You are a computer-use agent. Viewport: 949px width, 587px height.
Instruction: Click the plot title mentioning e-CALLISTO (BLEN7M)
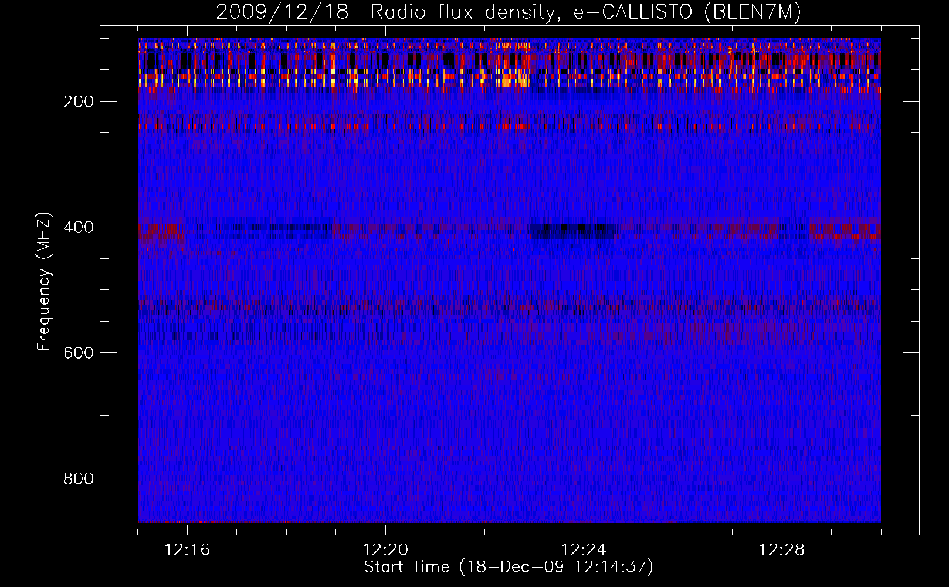[509, 12]
